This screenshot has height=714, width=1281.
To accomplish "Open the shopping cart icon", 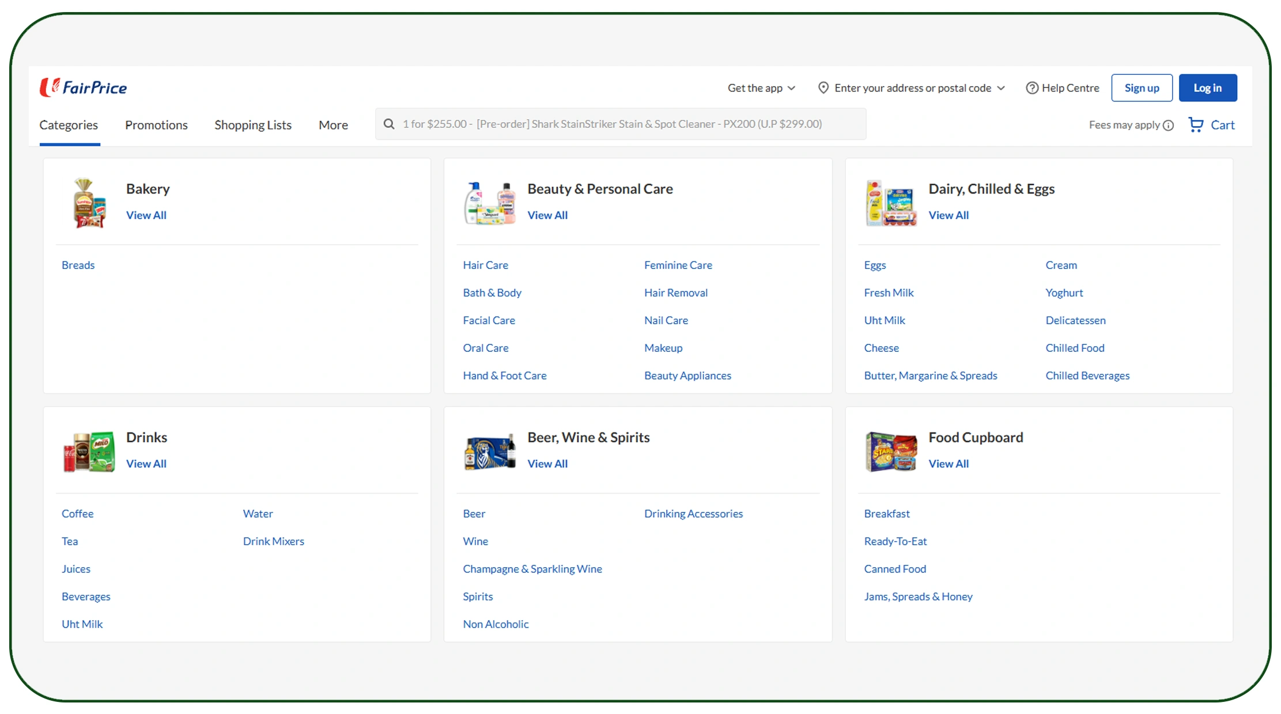I will [1196, 125].
